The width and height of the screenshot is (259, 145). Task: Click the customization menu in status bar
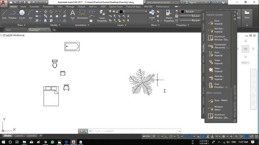click(x=256, y=136)
